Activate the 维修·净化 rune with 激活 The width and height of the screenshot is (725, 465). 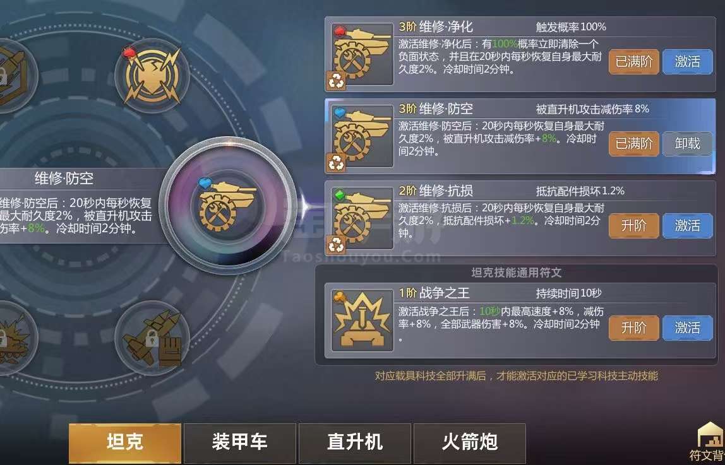pos(687,61)
